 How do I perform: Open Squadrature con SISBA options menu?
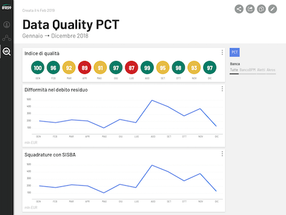pyautogui.click(x=222, y=153)
